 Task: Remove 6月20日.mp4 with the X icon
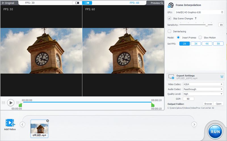47,121
